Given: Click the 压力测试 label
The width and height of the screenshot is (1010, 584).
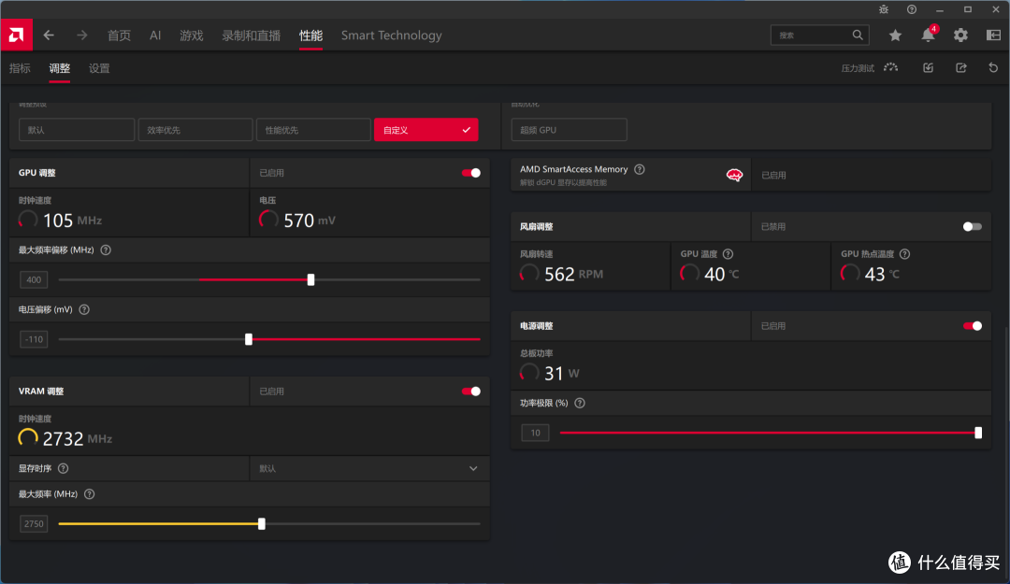Looking at the screenshot, I should 858,68.
